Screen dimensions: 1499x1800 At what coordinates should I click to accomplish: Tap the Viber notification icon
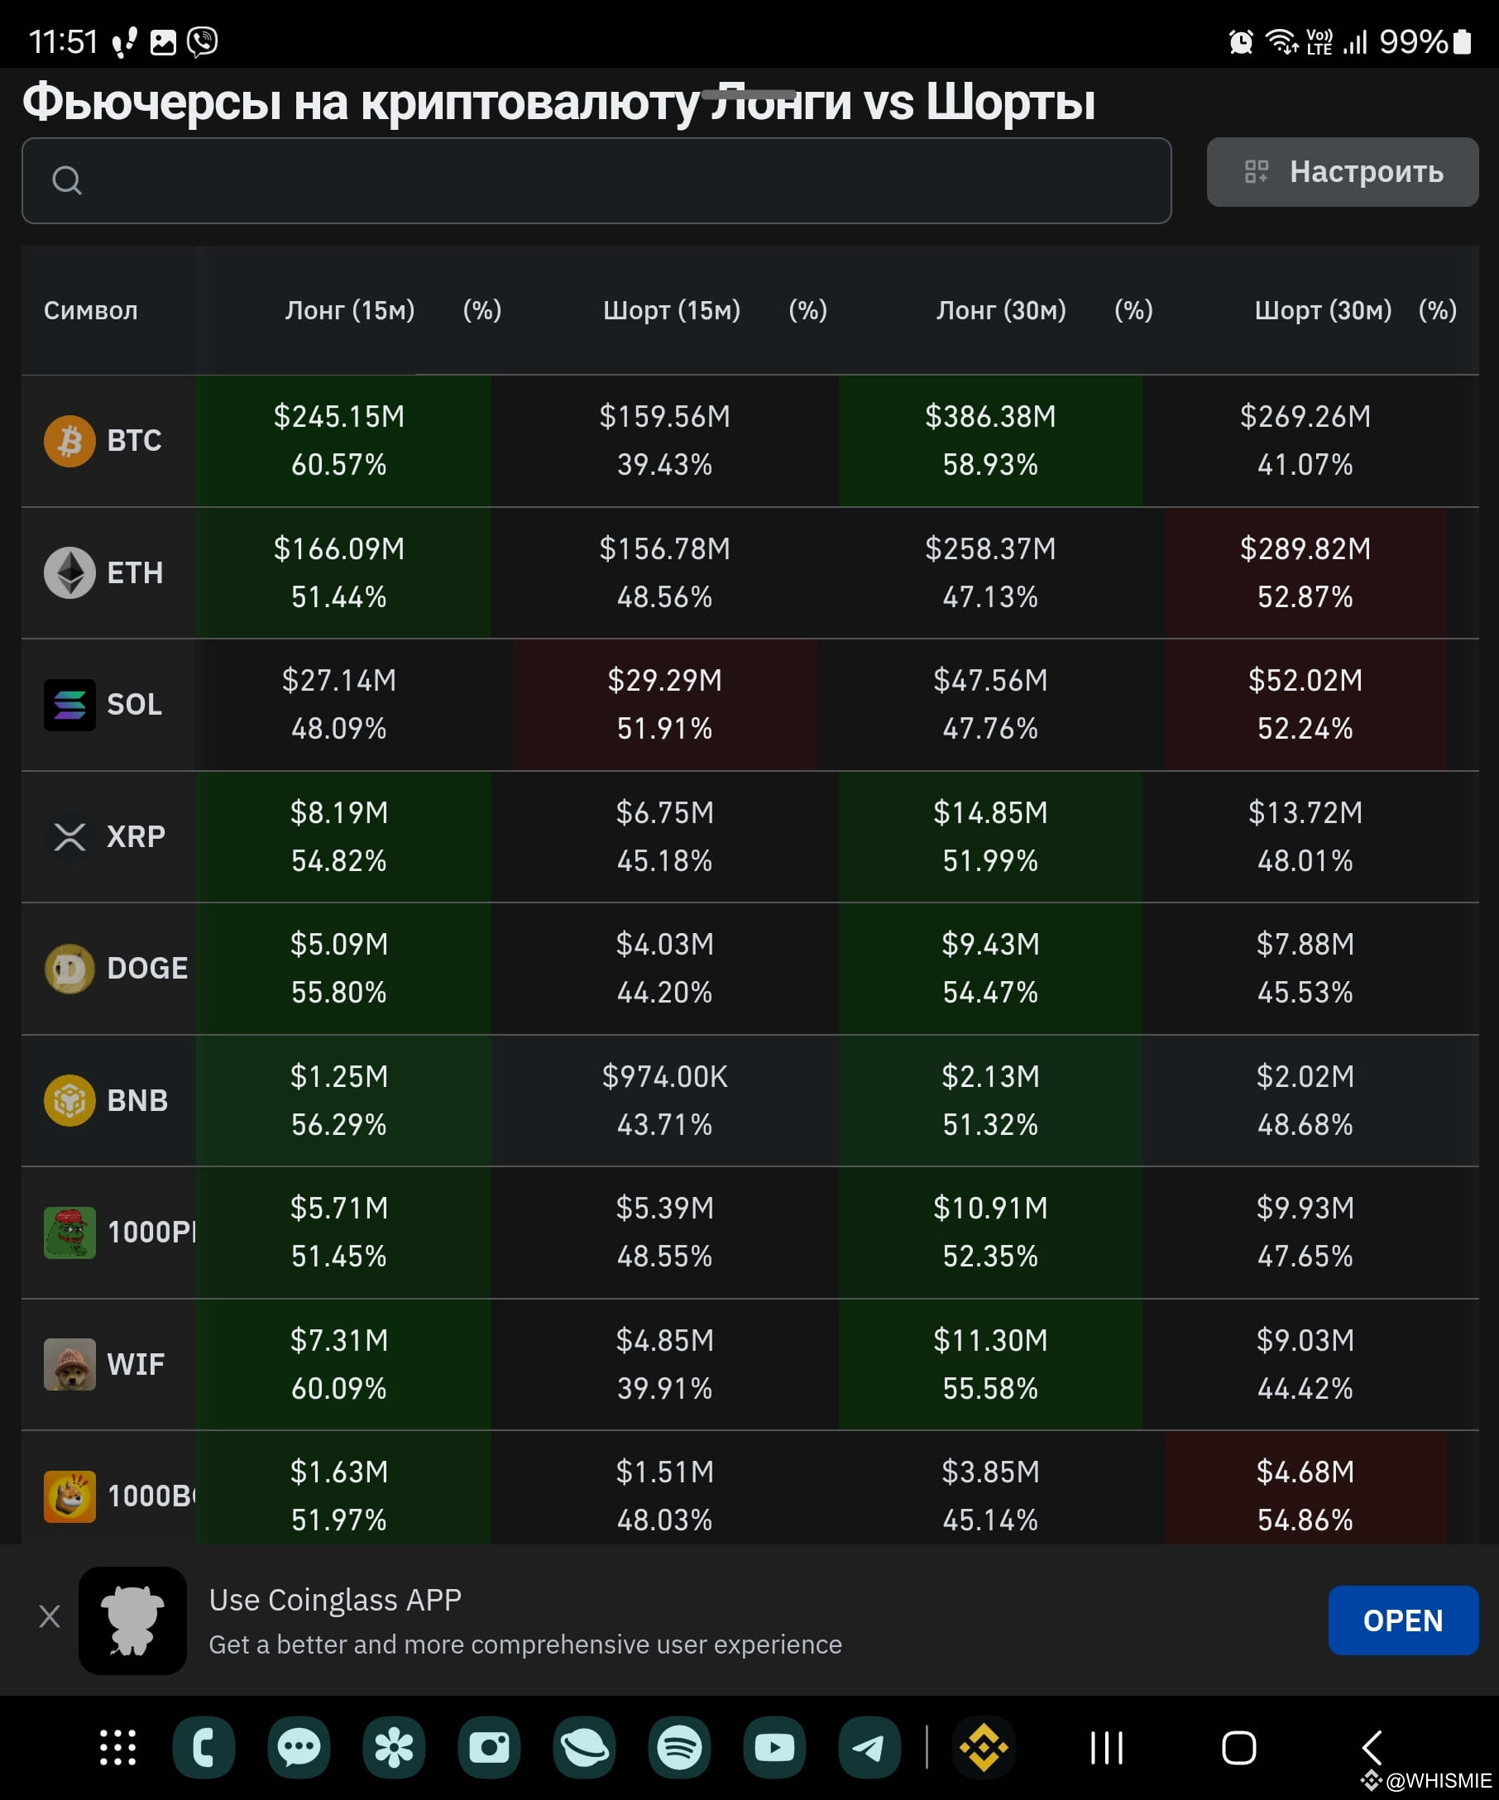[x=203, y=41]
